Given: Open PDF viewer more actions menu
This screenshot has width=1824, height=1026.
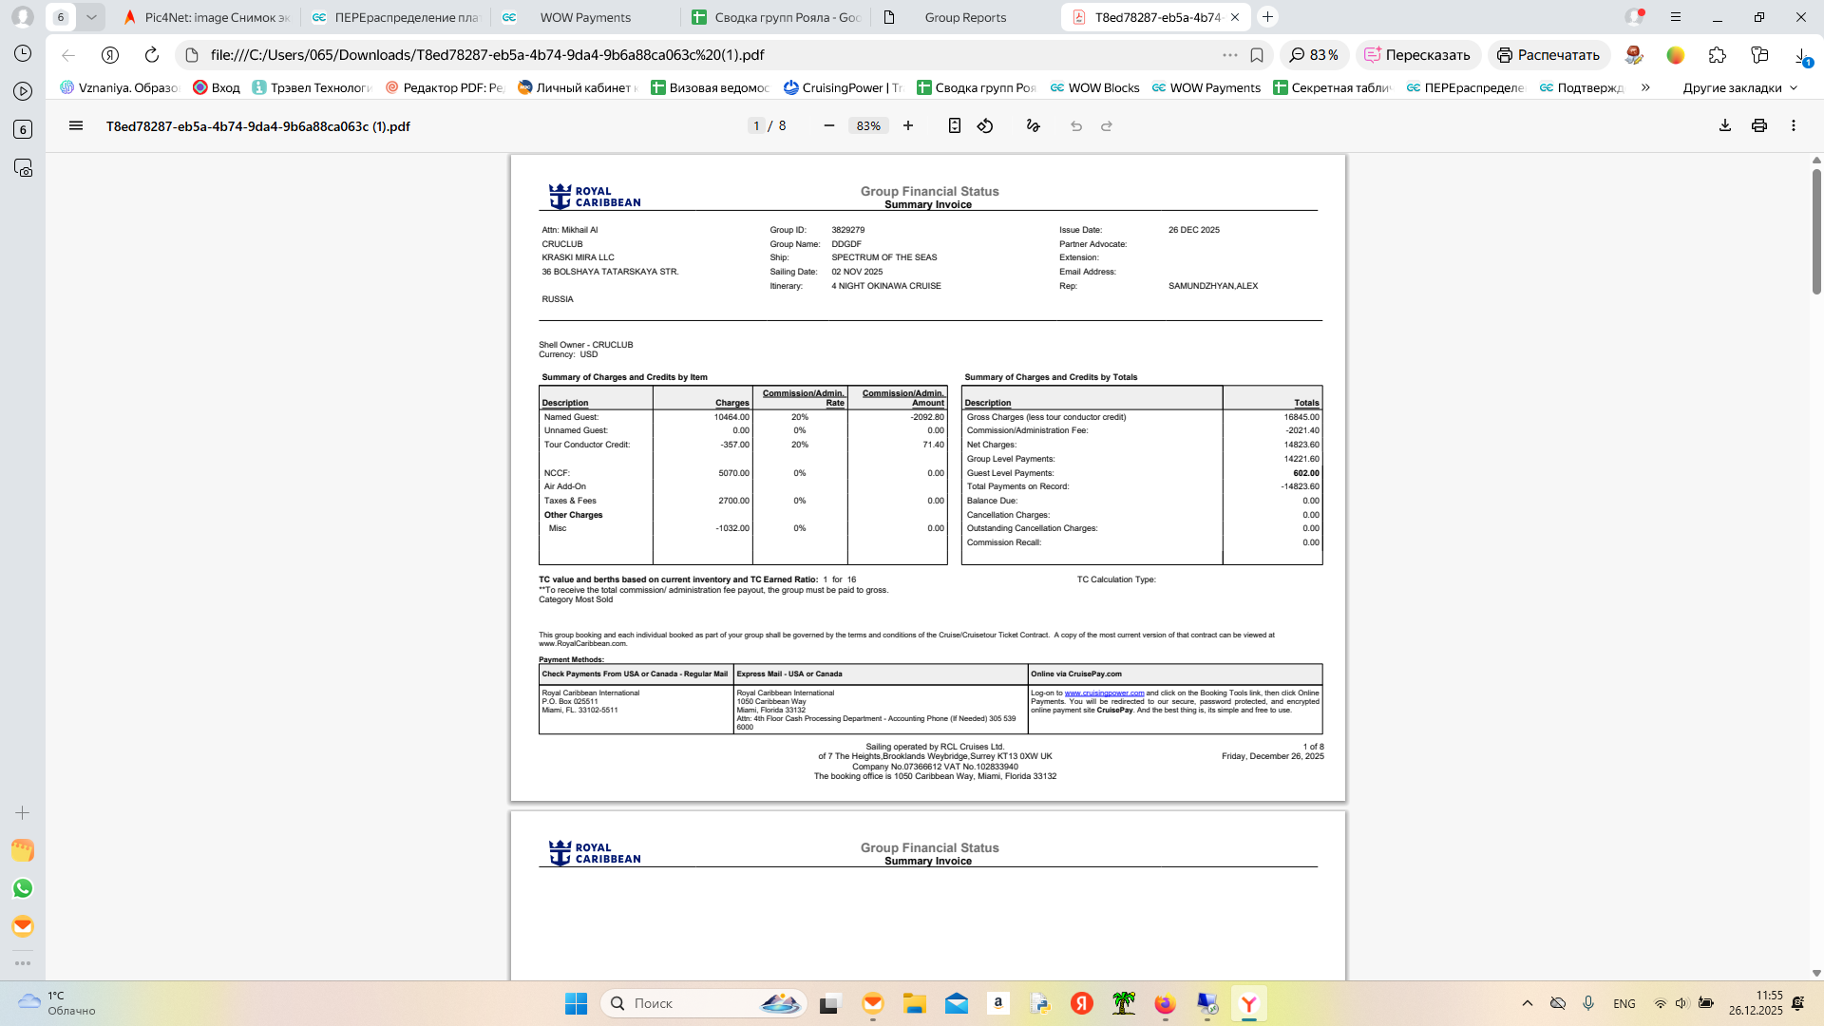Looking at the screenshot, I should coord(1794,125).
